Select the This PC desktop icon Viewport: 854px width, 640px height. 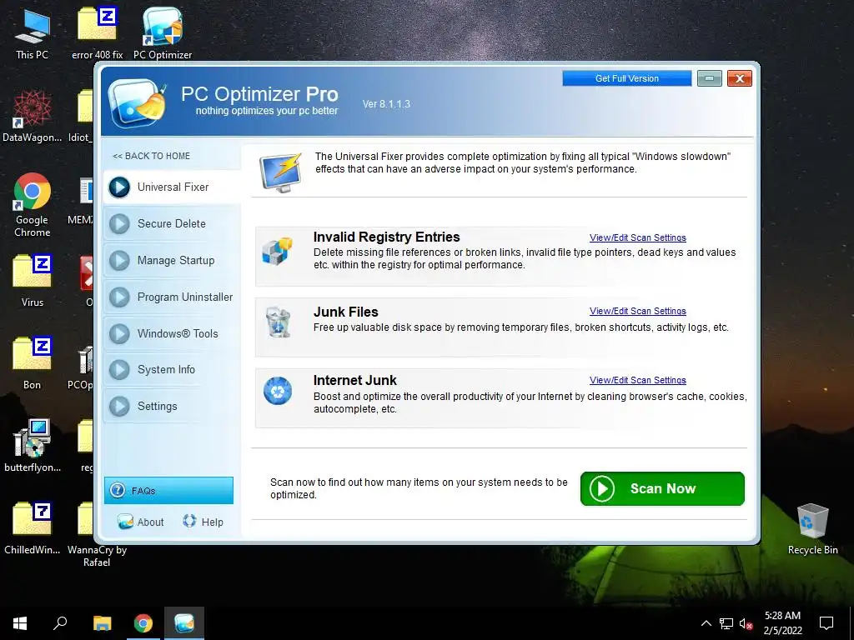[x=33, y=33]
